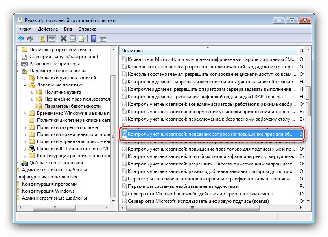Select Политика разрешения имен tree item
The height and width of the screenshot is (237, 328).
[60, 50]
